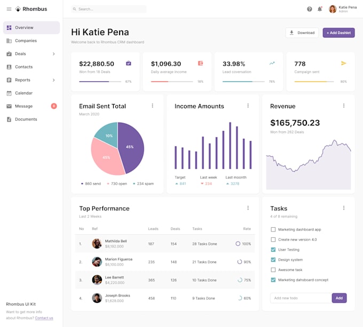Viewport: 363px width, 327px height.
Task: Open the notifications bell icon
Action: 320,9
